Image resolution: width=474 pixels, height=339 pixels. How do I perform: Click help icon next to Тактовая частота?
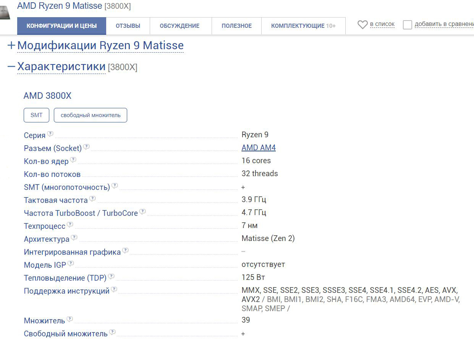[92, 199]
